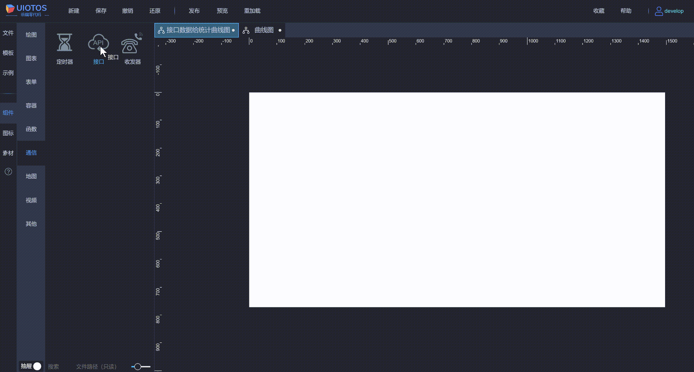Open the develop user account avatar
The image size is (694, 372).
[x=658, y=11]
